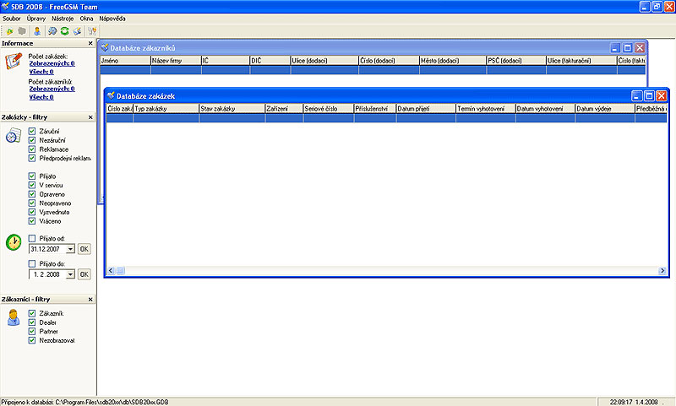Image resolution: width=676 pixels, height=406 pixels.
Task: Toggle the Neopraveno checkbox
Action: pyautogui.click(x=32, y=203)
